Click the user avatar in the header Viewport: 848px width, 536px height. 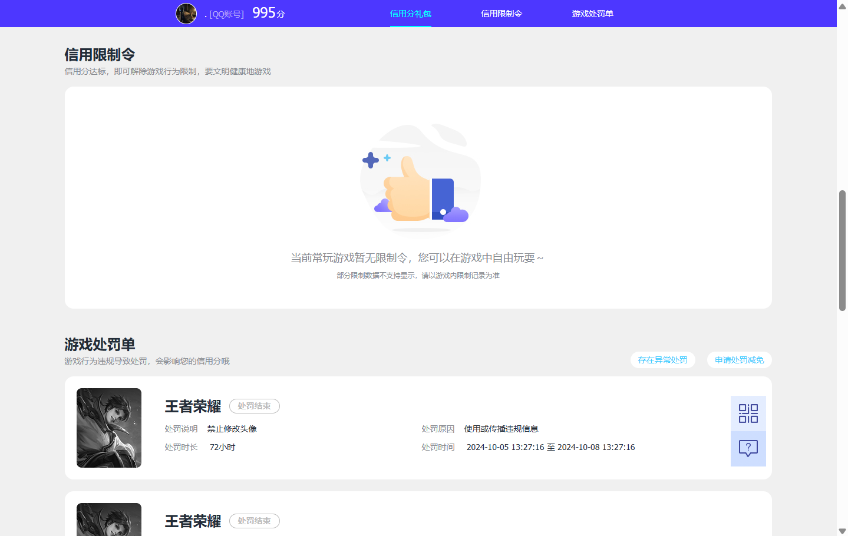tap(186, 13)
